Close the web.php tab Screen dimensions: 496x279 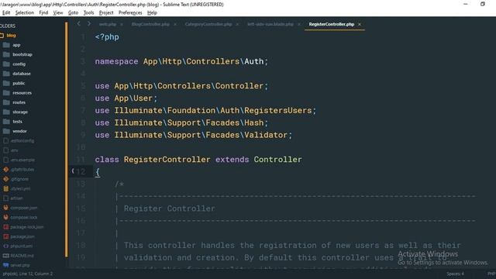122,24
